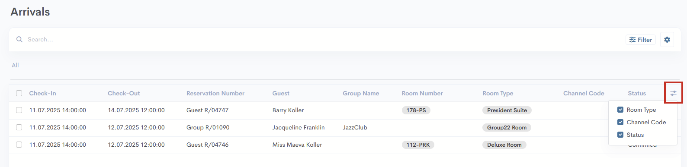Open the settings gear icon

click(667, 40)
